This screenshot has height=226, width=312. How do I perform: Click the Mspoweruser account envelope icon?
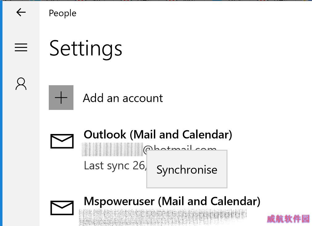tap(62, 208)
